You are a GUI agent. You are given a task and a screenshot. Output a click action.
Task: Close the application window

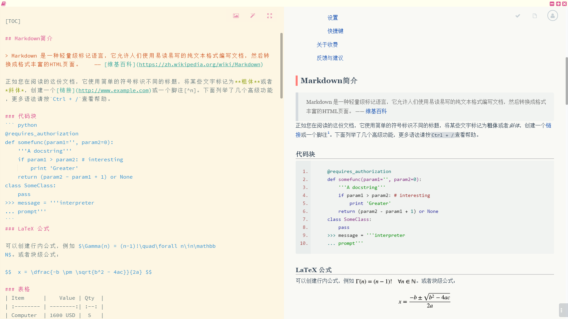[x=564, y=4]
